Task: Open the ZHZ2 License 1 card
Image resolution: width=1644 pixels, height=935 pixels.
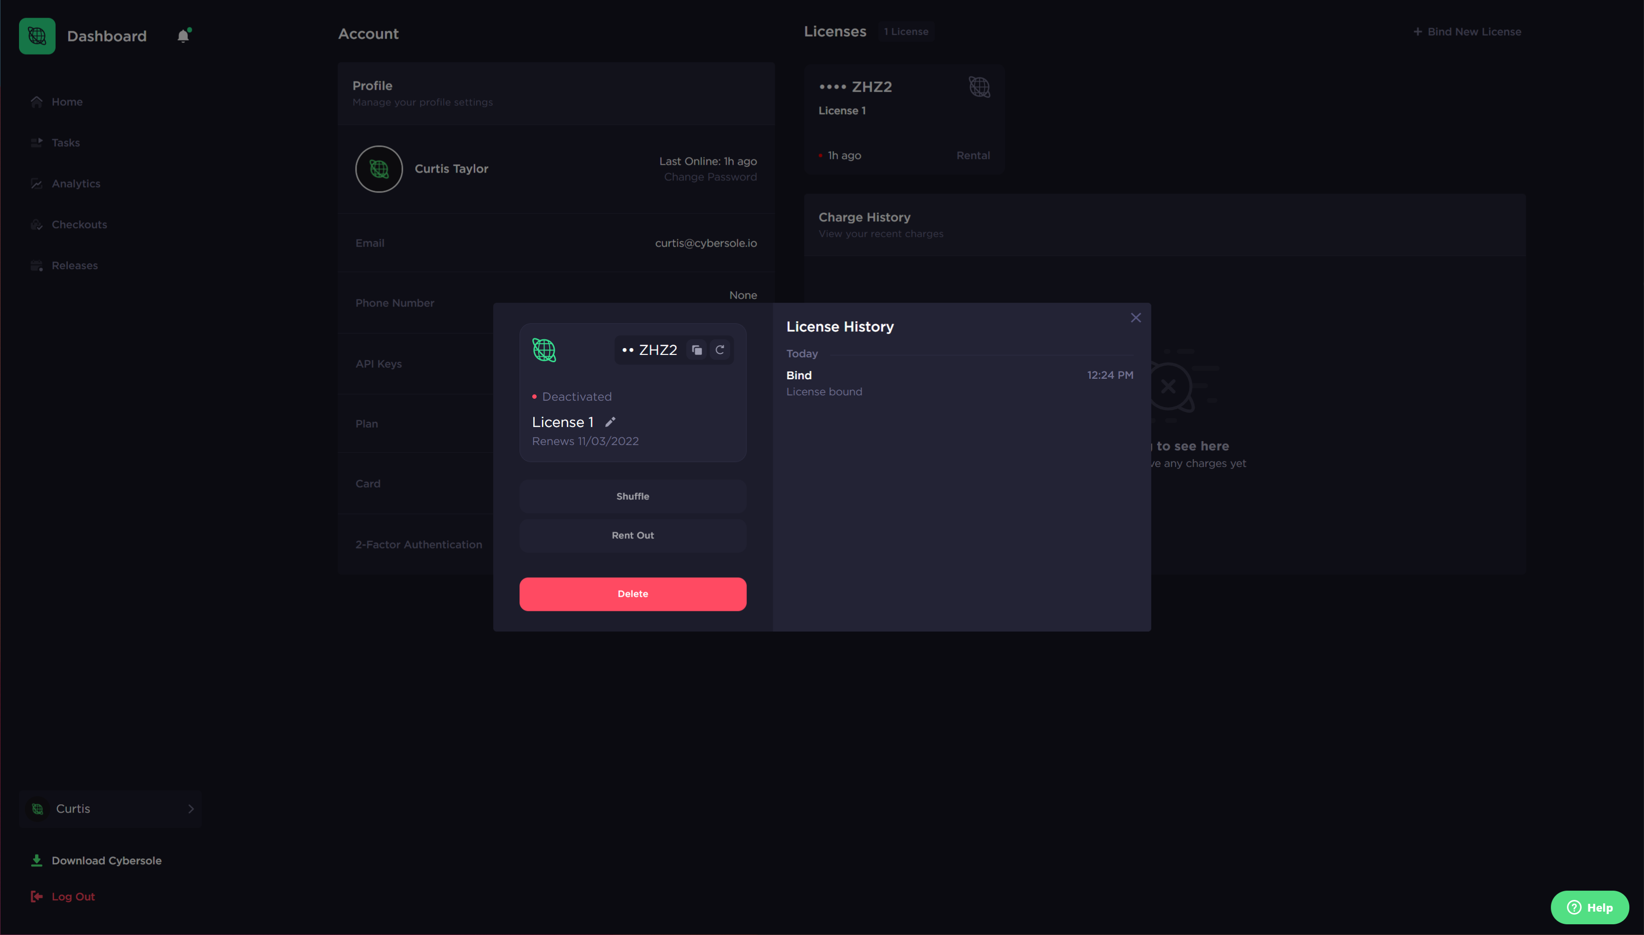Action: (x=904, y=119)
